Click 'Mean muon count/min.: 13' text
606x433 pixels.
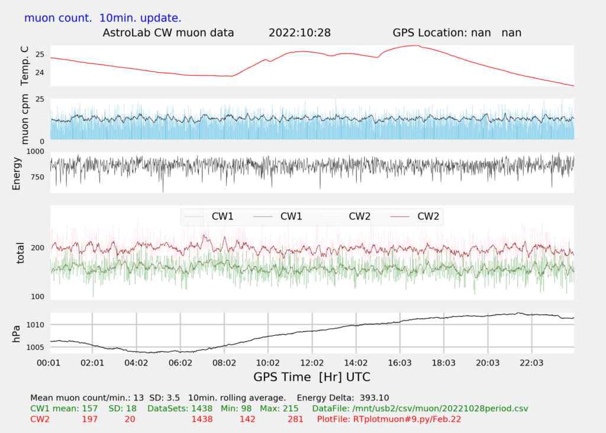tap(87, 398)
